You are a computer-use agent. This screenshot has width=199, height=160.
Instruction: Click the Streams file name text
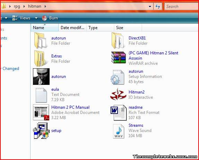(136, 125)
